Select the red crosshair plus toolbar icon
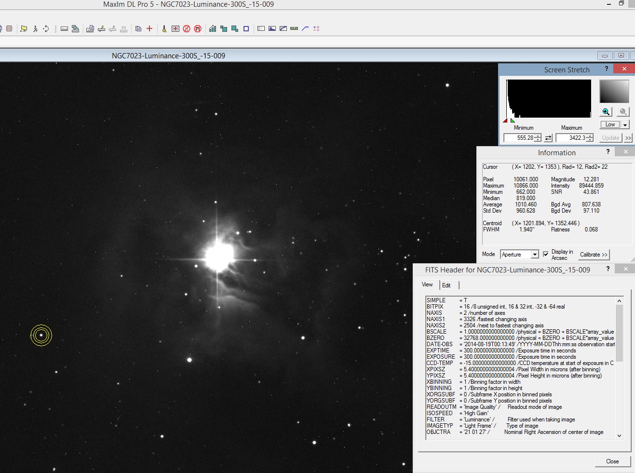 click(x=149, y=29)
